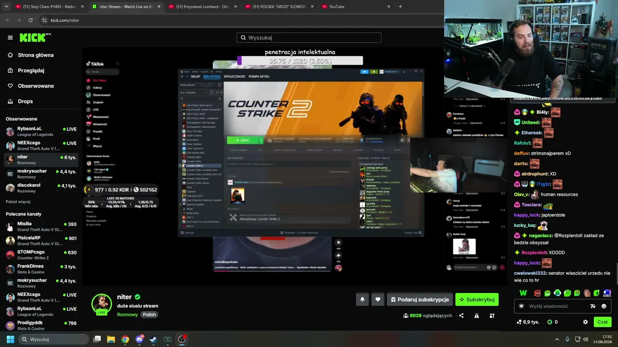Click the chat translate icon
Screen dimensions: 618x347
click(x=593, y=306)
